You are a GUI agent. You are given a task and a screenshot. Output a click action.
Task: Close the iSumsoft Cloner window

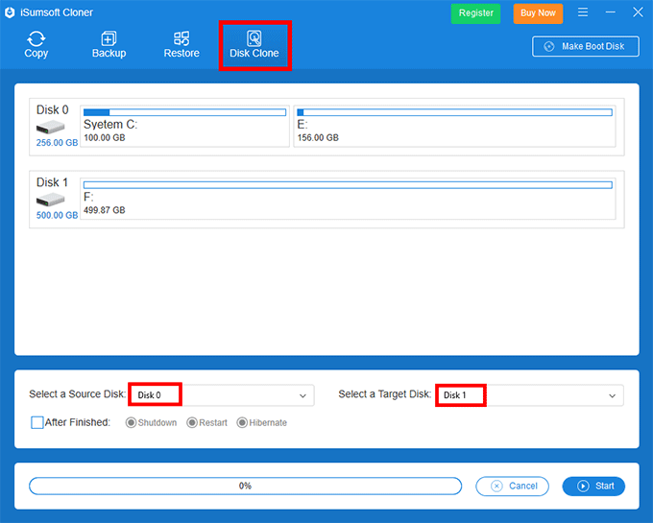click(x=638, y=12)
